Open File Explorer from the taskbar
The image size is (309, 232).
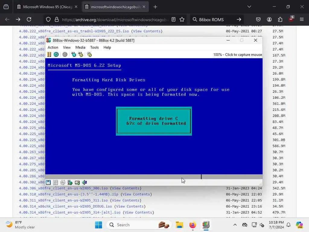[x=180, y=225]
